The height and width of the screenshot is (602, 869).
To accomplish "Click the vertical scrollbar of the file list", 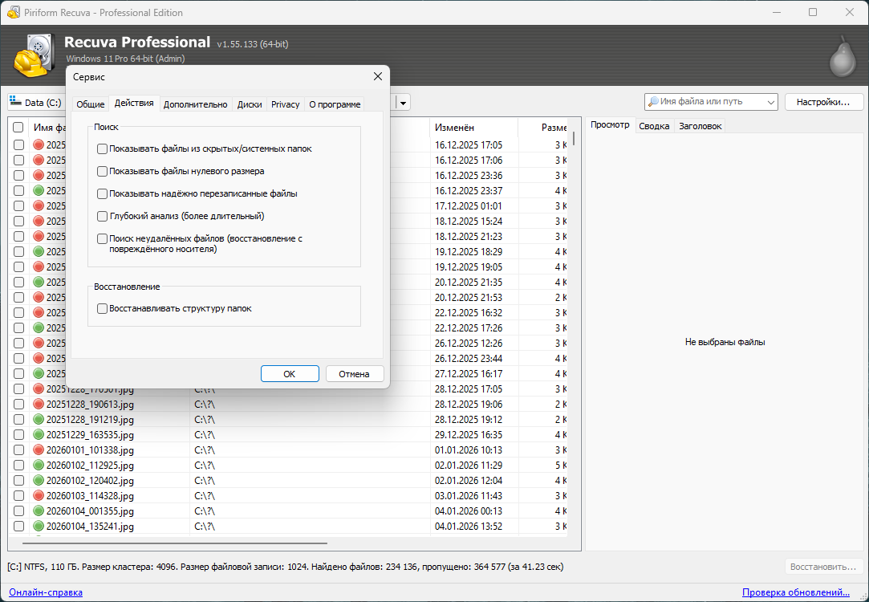I will coord(573,139).
